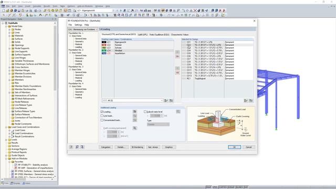
Task: Select the CO13 row in Selected for Design
Action: [x=217, y=76]
